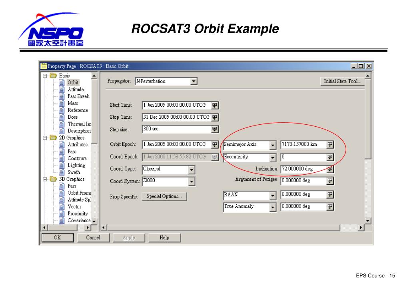Click the Start Time input field
The image size is (409, 283).
(x=177, y=106)
